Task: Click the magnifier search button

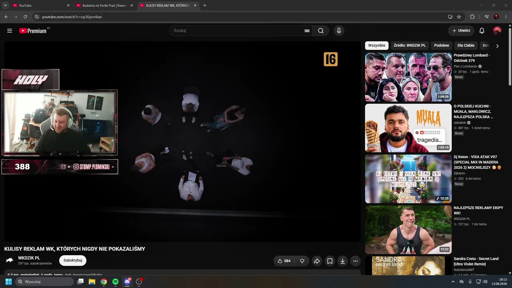Action: coord(321,31)
